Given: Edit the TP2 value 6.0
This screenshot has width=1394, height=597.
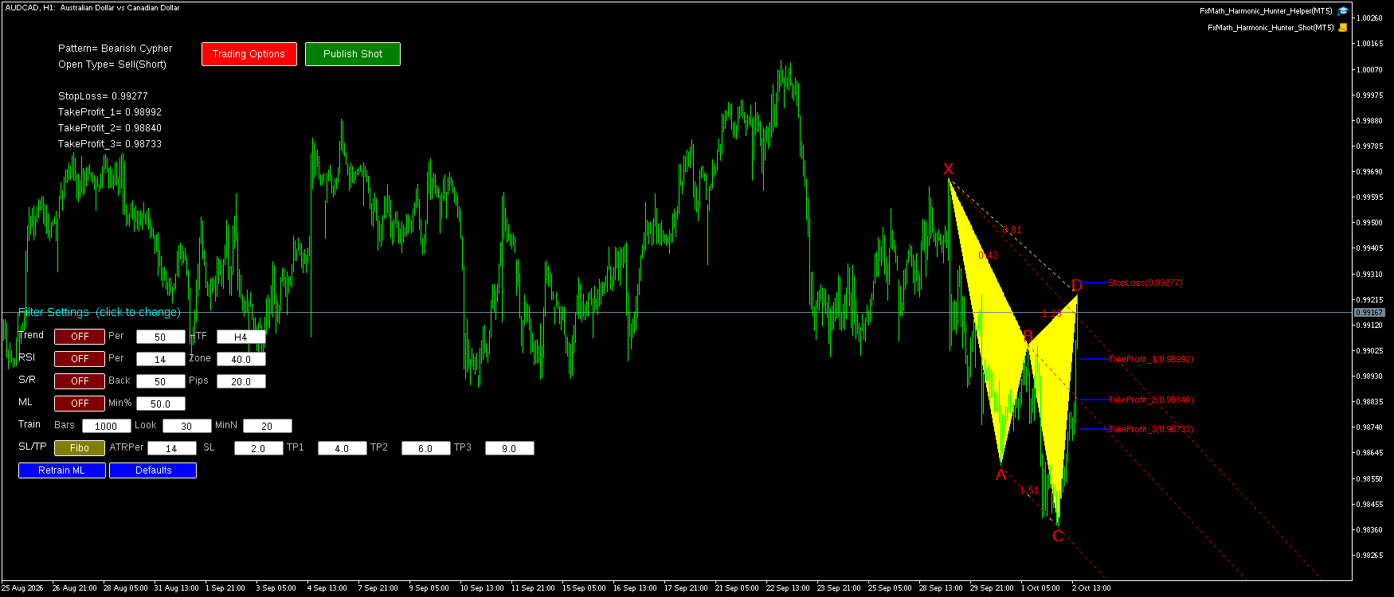Looking at the screenshot, I should click(426, 448).
